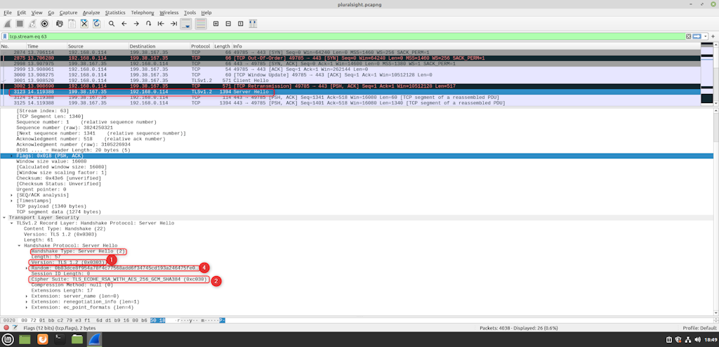Collapse the TLSv1.2 Record Layer node

[12, 223]
